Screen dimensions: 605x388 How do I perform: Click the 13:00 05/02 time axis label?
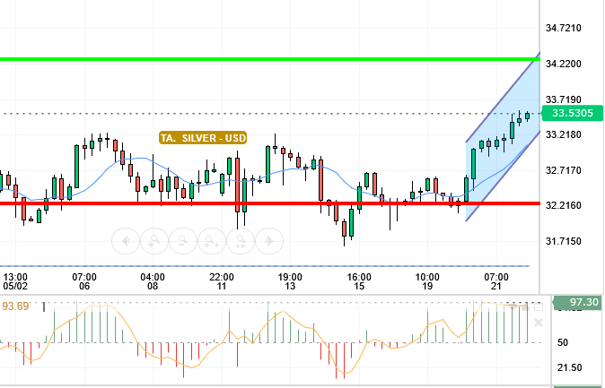[15, 281]
